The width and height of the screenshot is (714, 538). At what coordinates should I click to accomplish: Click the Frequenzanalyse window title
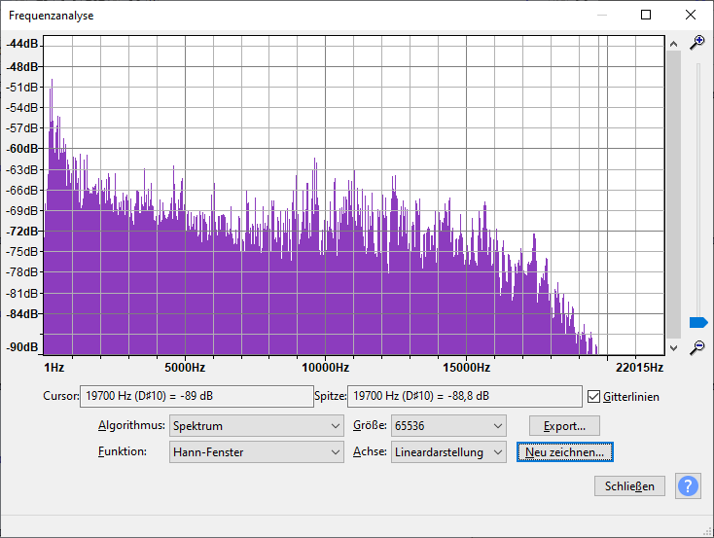[x=51, y=16]
